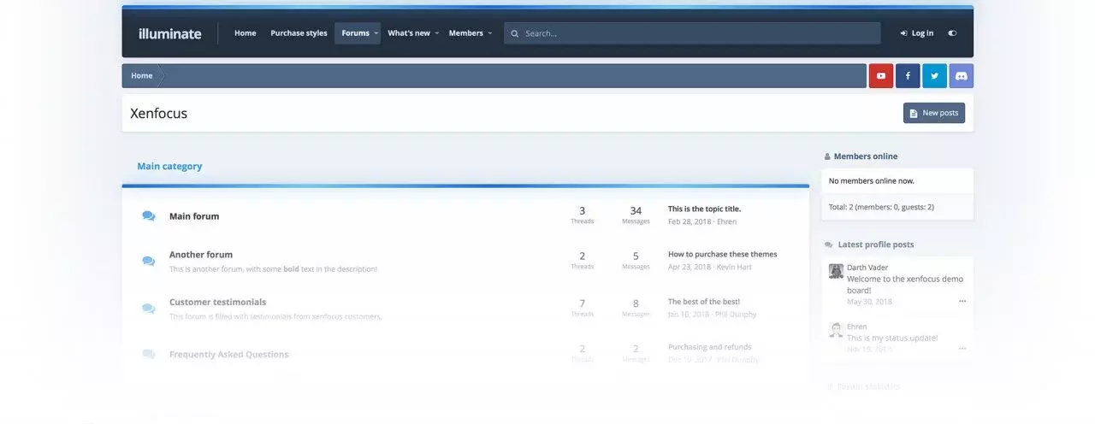The height and width of the screenshot is (424, 1095).
Task: Click the Discord social icon
Action: tap(961, 76)
